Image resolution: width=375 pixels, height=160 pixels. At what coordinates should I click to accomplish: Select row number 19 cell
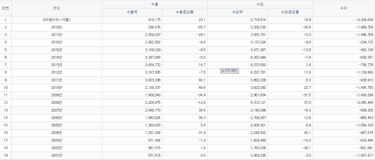(6, 156)
